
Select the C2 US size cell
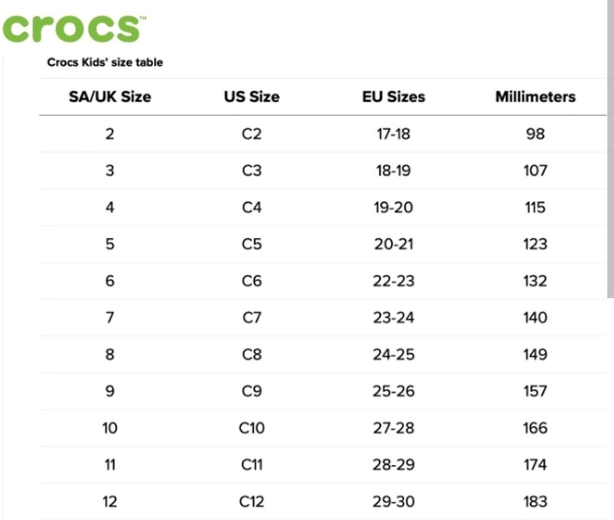(252, 134)
